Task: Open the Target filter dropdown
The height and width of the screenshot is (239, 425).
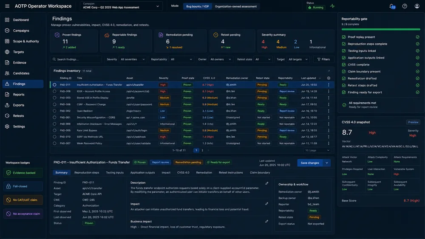Action: pyautogui.click(x=298, y=59)
